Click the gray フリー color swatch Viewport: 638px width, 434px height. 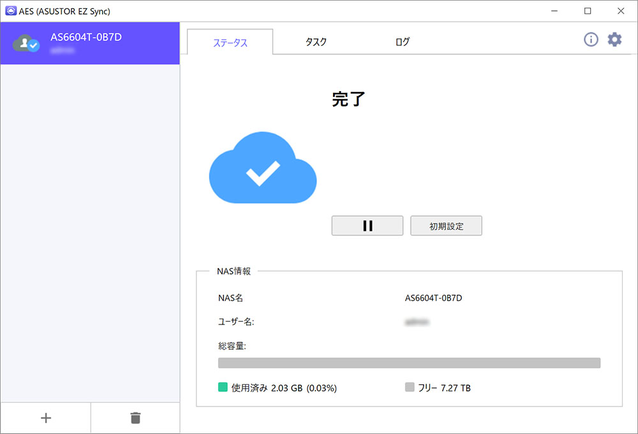(x=410, y=387)
